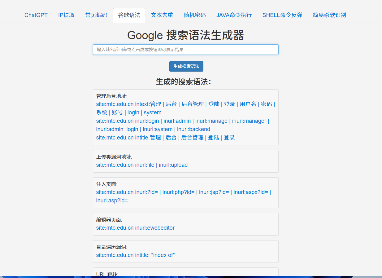Focus the domain name input field
Viewport: 382px width, 278px height.
pos(186,50)
